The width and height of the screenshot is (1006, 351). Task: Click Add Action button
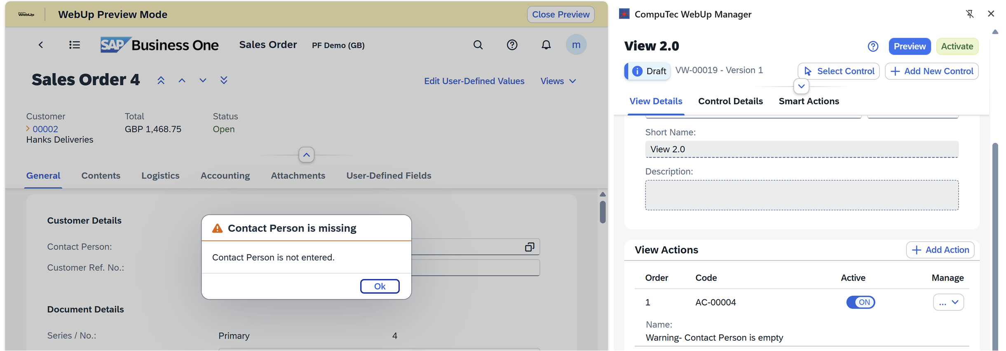pos(940,250)
